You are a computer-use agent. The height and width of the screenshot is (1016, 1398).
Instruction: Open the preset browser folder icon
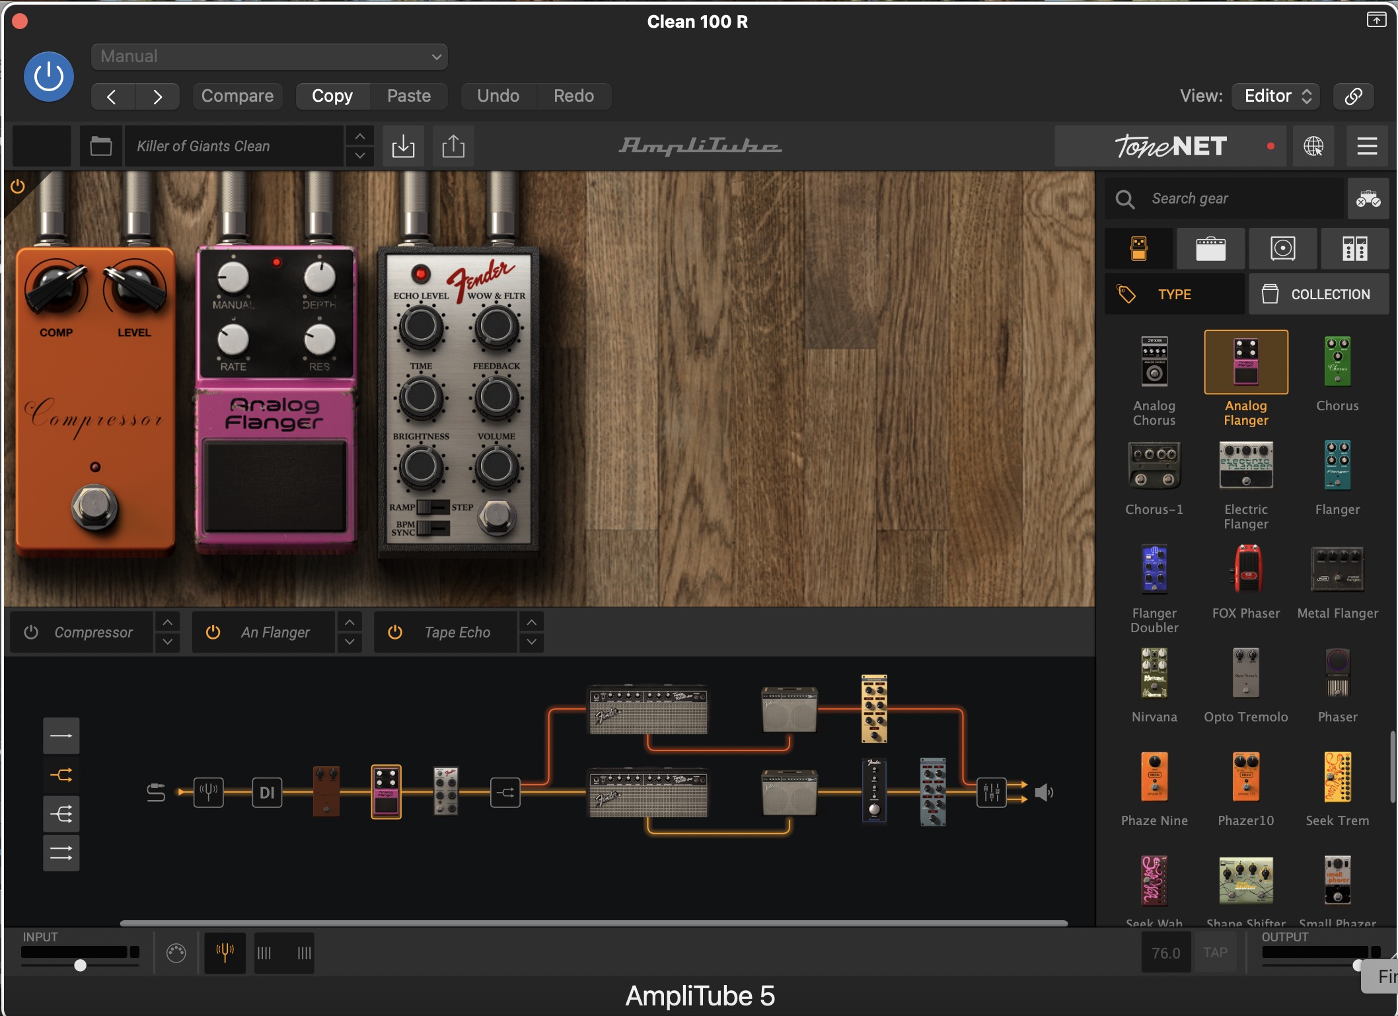coord(100,146)
